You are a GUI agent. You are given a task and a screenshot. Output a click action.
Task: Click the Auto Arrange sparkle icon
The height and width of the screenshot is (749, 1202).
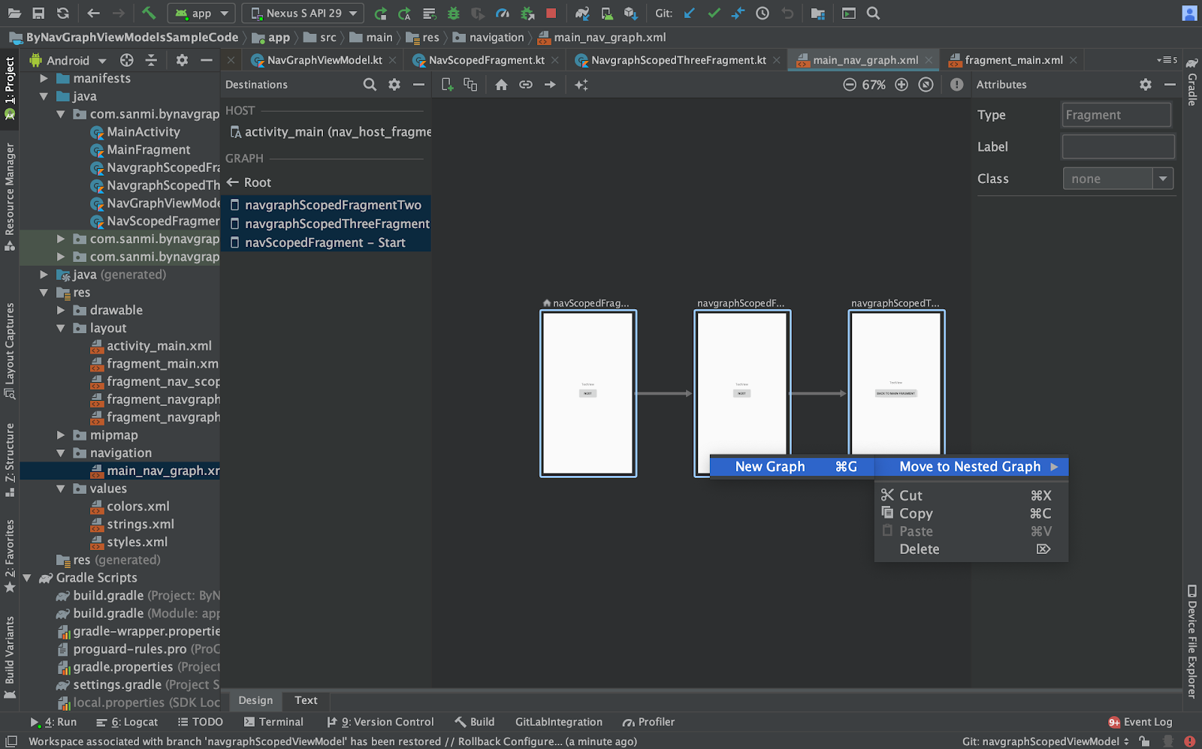[x=581, y=85]
